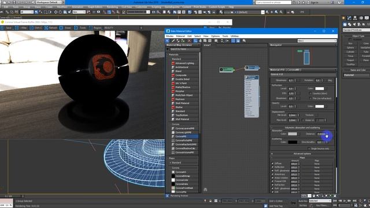The image size is (370, 208).
Task: Select the green map node in View1
Action: [x=226, y=69]
